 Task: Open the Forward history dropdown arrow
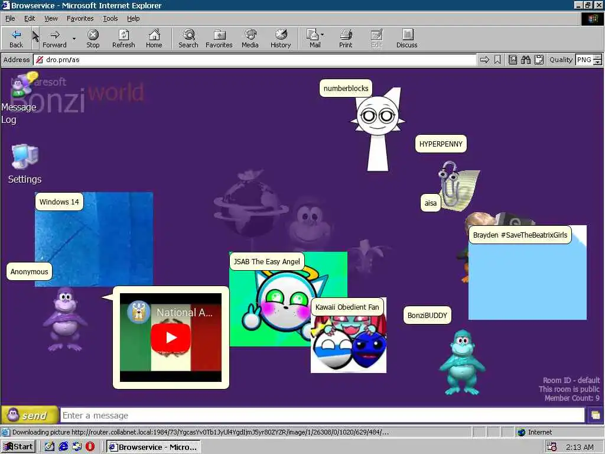coord(74,38)
